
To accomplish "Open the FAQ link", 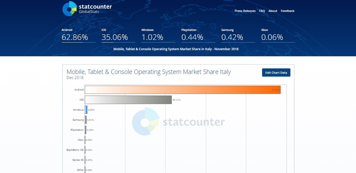I will click(262, 11).
